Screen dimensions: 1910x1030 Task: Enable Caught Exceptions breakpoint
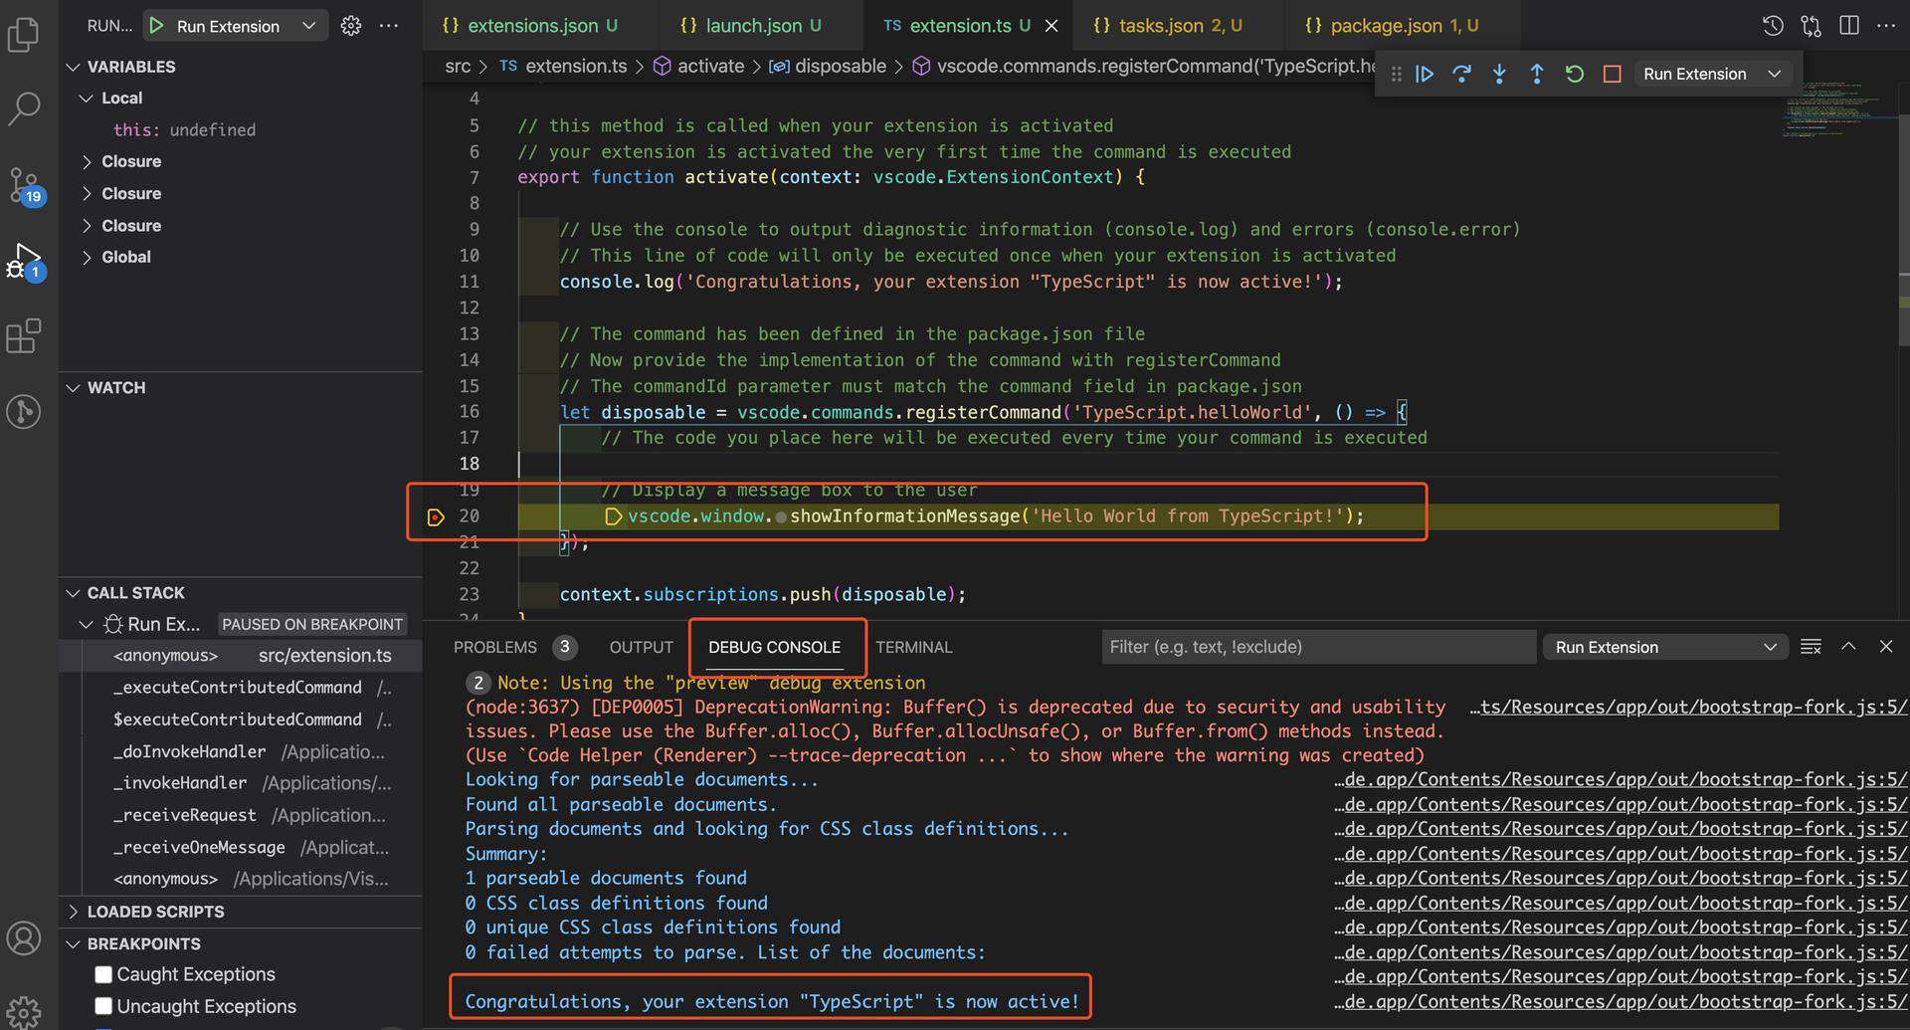pos(103,975)
